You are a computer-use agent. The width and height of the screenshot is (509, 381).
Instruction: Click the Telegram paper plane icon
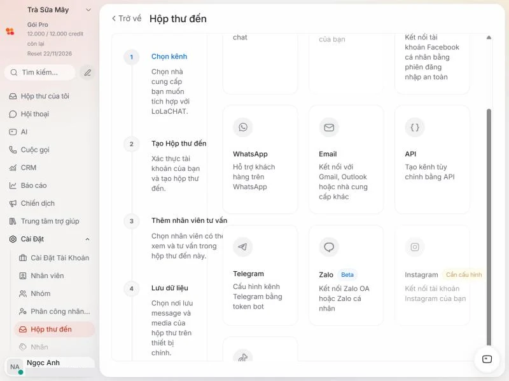click(243, 247)
